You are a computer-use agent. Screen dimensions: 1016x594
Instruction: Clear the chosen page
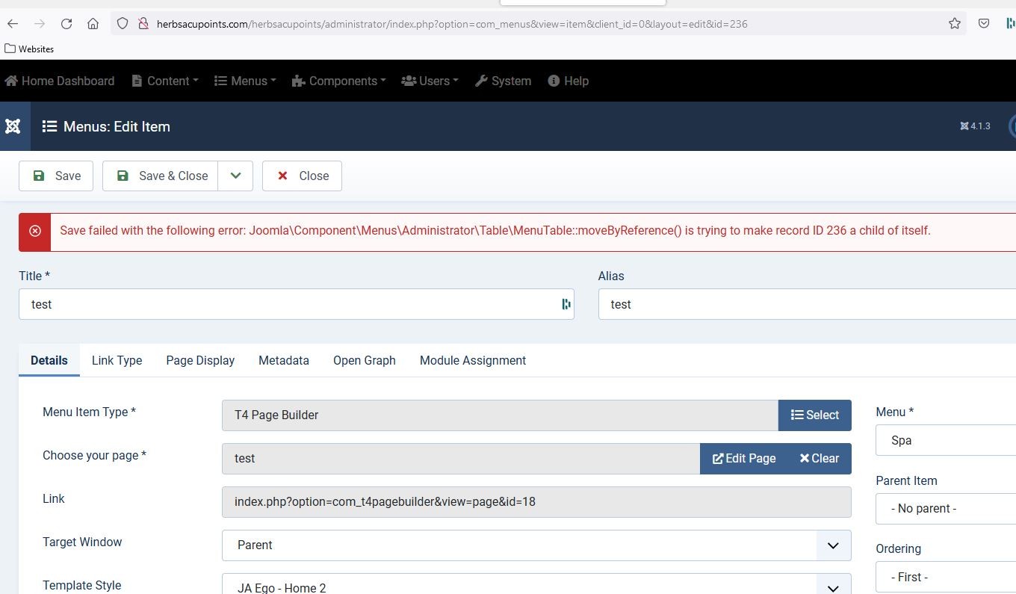coord(819,459)
